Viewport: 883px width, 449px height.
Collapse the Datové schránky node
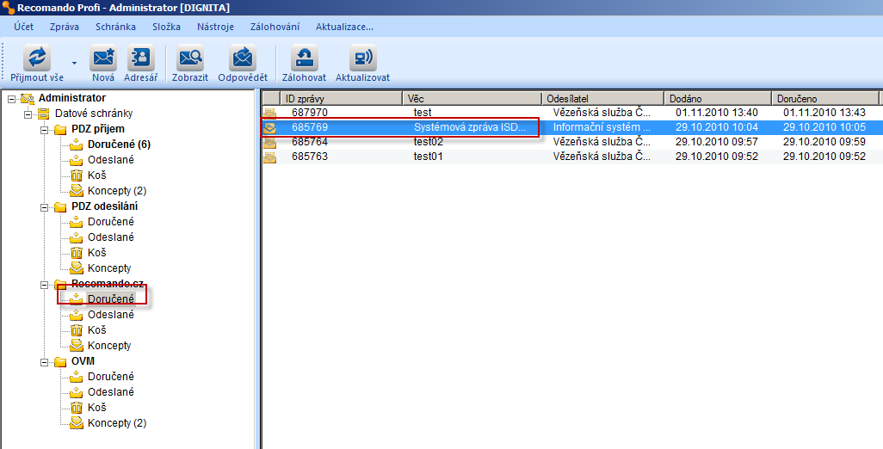[x=28, y=114]
